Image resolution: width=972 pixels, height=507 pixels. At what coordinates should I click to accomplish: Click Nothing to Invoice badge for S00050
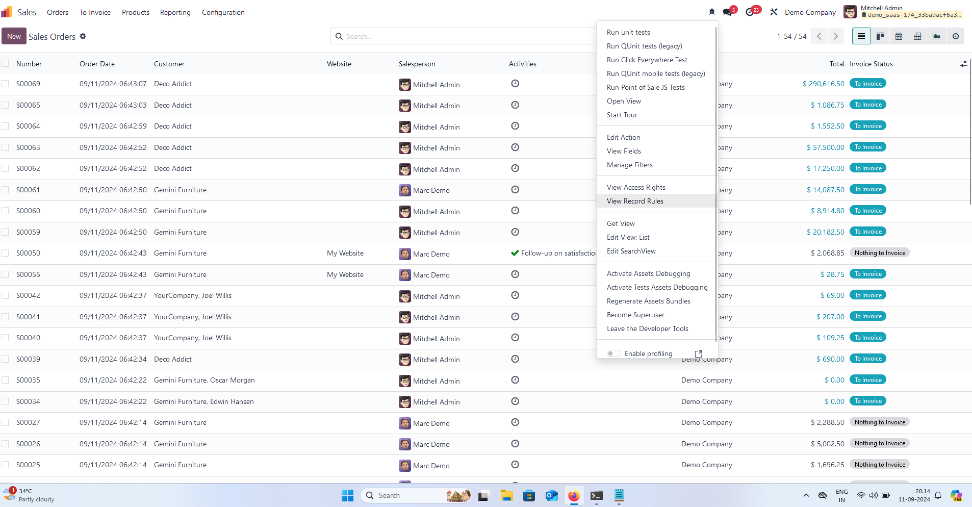[880, 253]
